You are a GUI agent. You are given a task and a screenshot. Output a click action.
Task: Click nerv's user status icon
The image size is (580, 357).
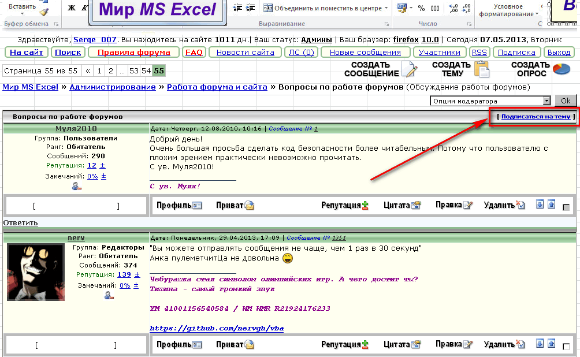(x=109, y=295)
